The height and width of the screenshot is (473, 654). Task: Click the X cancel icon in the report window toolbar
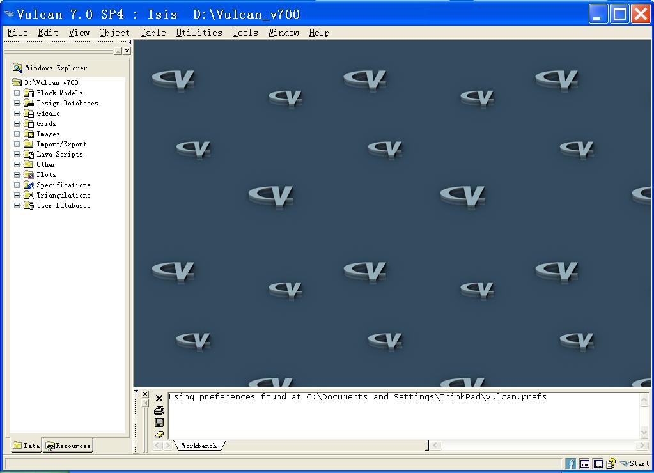[159, 398]
